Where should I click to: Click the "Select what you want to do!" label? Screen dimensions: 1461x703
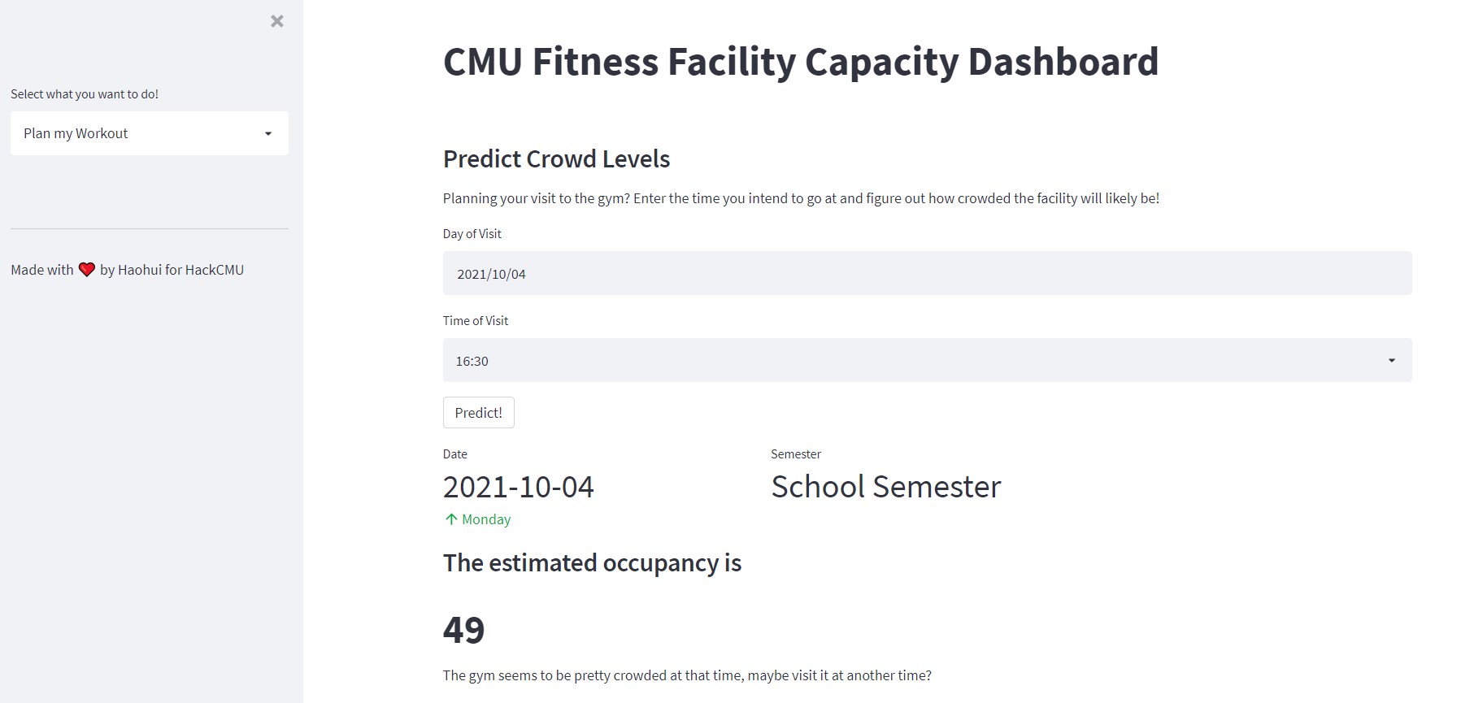(85, 94)
